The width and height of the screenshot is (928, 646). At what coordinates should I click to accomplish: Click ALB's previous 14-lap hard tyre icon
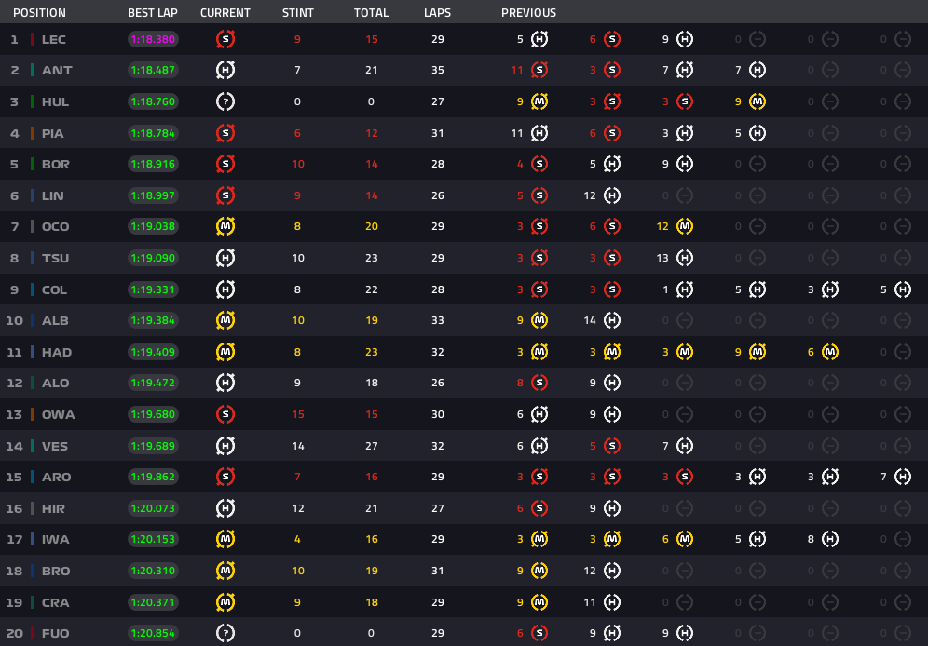[612, 320]
